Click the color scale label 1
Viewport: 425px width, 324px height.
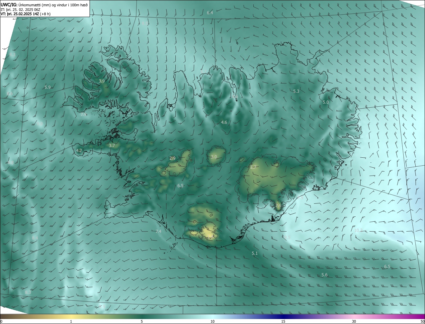[x=71, y=321]
